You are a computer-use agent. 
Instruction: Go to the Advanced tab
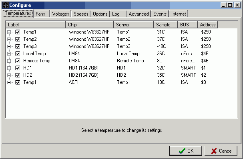[x=139, y=14]
